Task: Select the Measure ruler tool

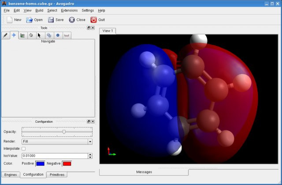Action: click(67, 35)
